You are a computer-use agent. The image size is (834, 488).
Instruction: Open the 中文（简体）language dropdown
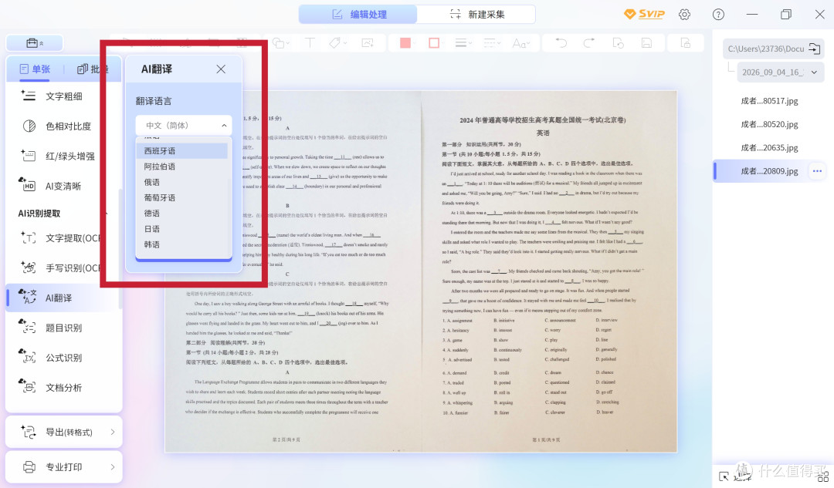pos(184,126)
